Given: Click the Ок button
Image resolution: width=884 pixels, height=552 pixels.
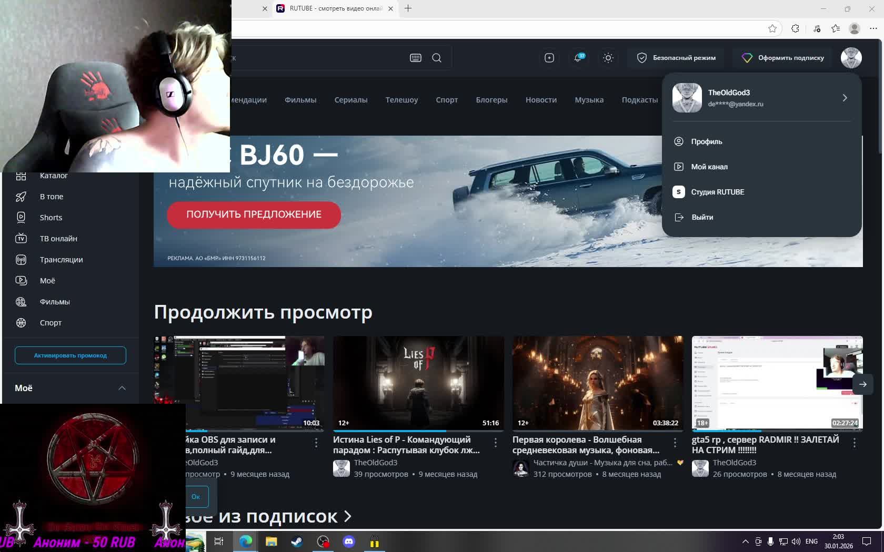Looking at the screenshot, I should pyautogui.click(x=196, y=496).
